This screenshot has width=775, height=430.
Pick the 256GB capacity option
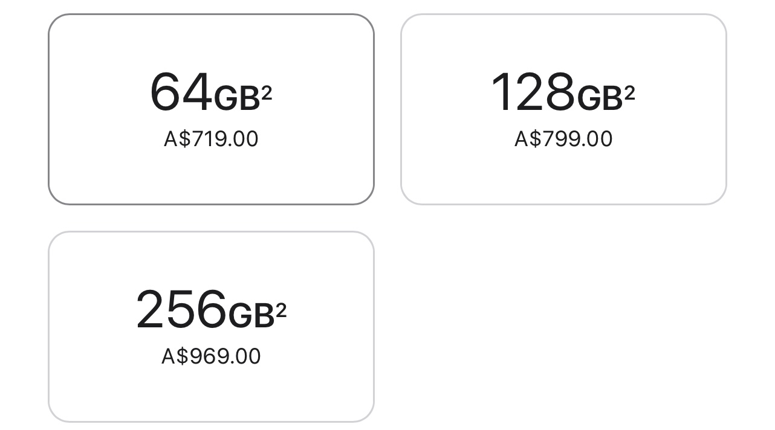coord(211,327)
